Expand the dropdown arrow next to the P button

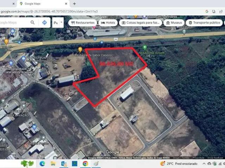(x=62, y=22)
